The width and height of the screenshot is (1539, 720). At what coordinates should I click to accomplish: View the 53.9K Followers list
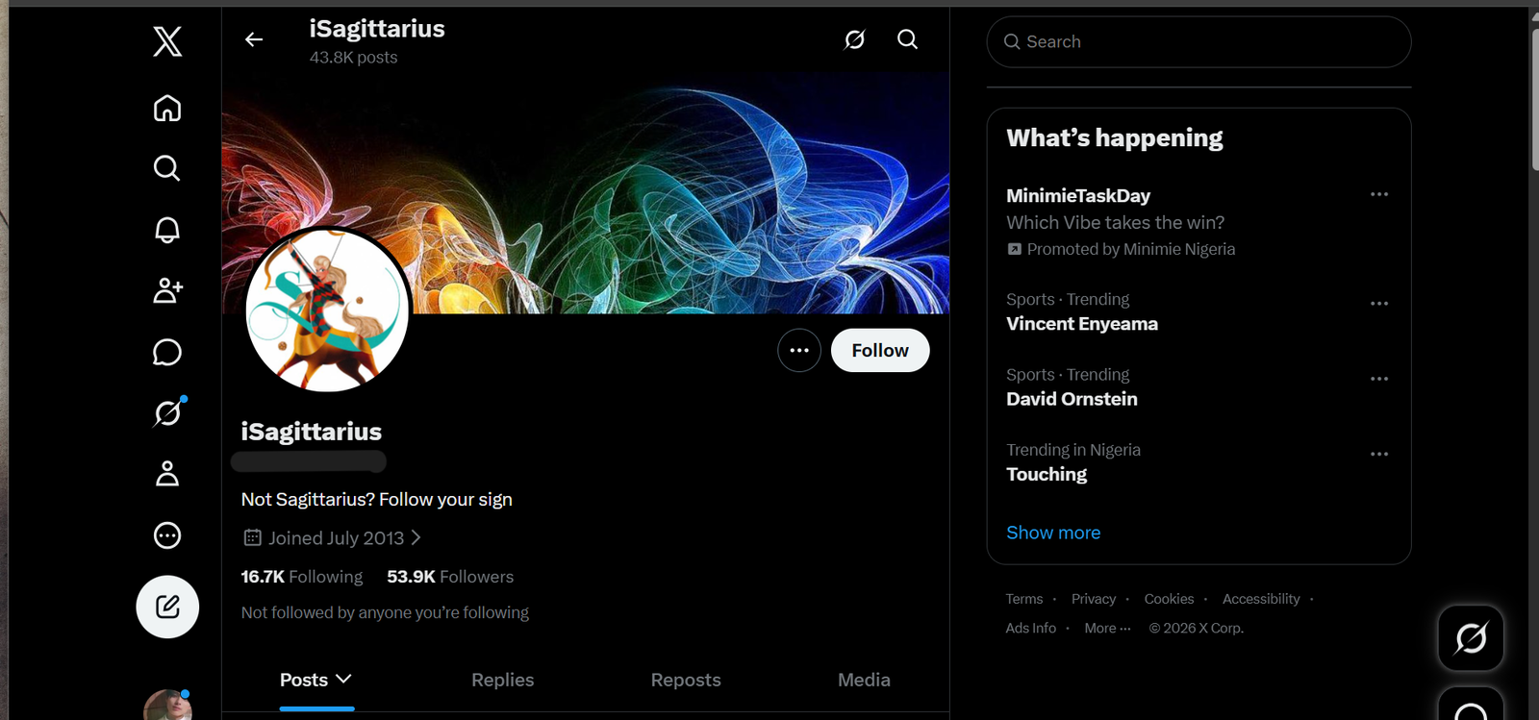tap(450, 577)
